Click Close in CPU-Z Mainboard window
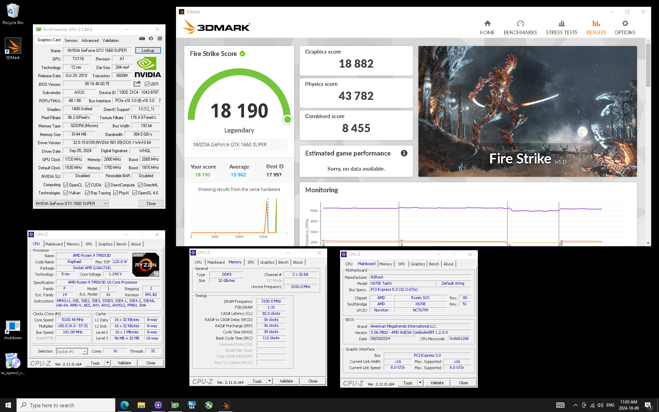The width and height of the screenshot is (659, 412). tap(463, 383)
